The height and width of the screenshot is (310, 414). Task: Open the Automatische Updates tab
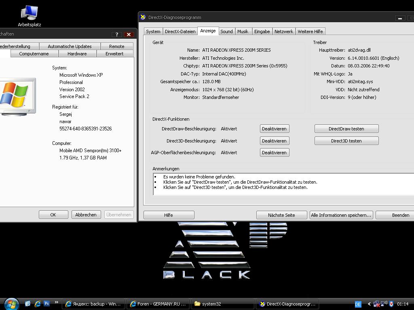(x=70, y=46)
